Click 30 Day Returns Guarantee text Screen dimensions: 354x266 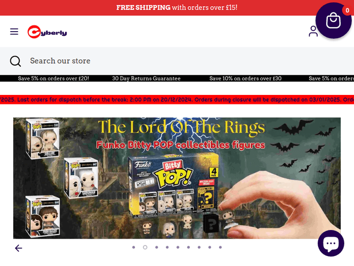146,78
